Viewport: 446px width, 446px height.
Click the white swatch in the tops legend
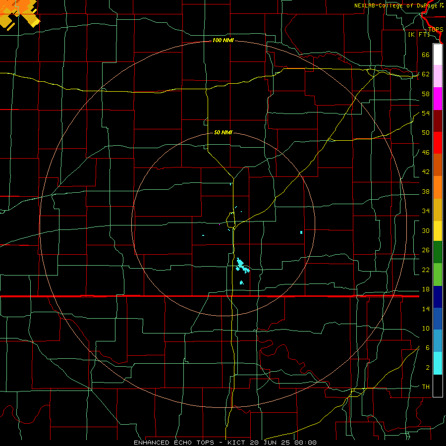pos(438,55)
